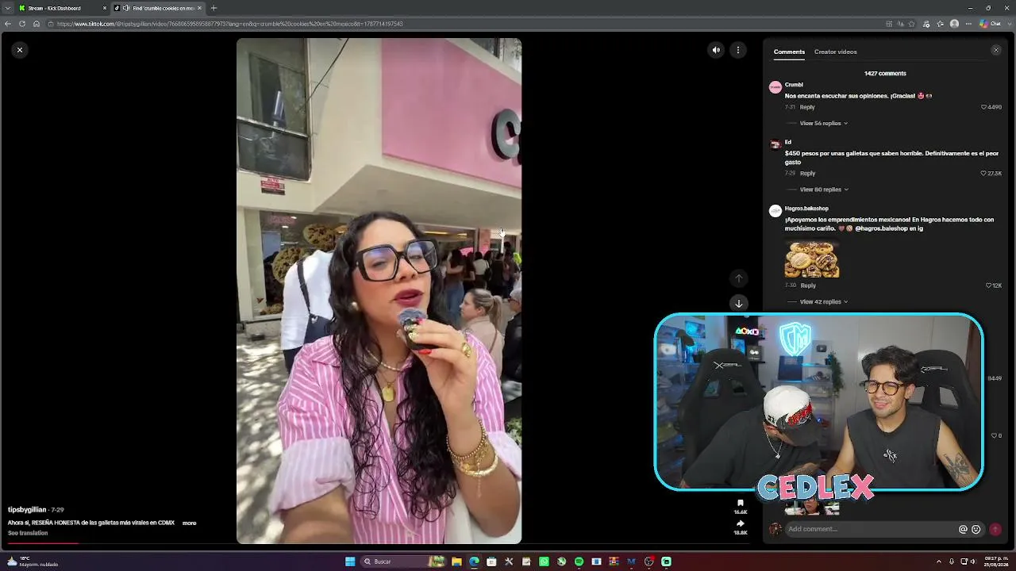Open the Chat copilot button in browser
This screenshot has height=571, width=1016.
[990, 24]
